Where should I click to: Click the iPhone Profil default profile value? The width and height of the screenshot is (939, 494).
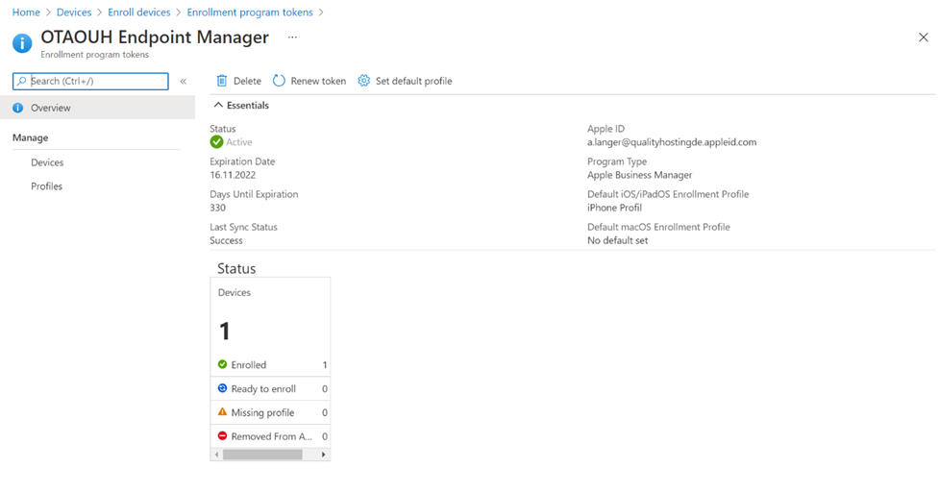click(614, 208)
